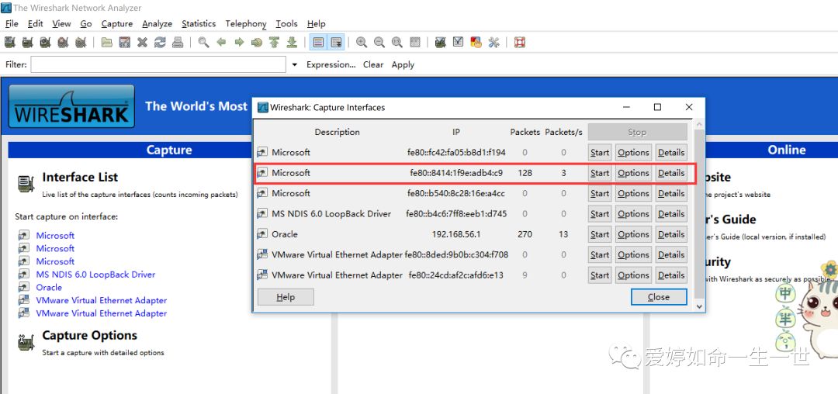
Task: Click the Clear filter button
Action: click(x=373, y=64)
